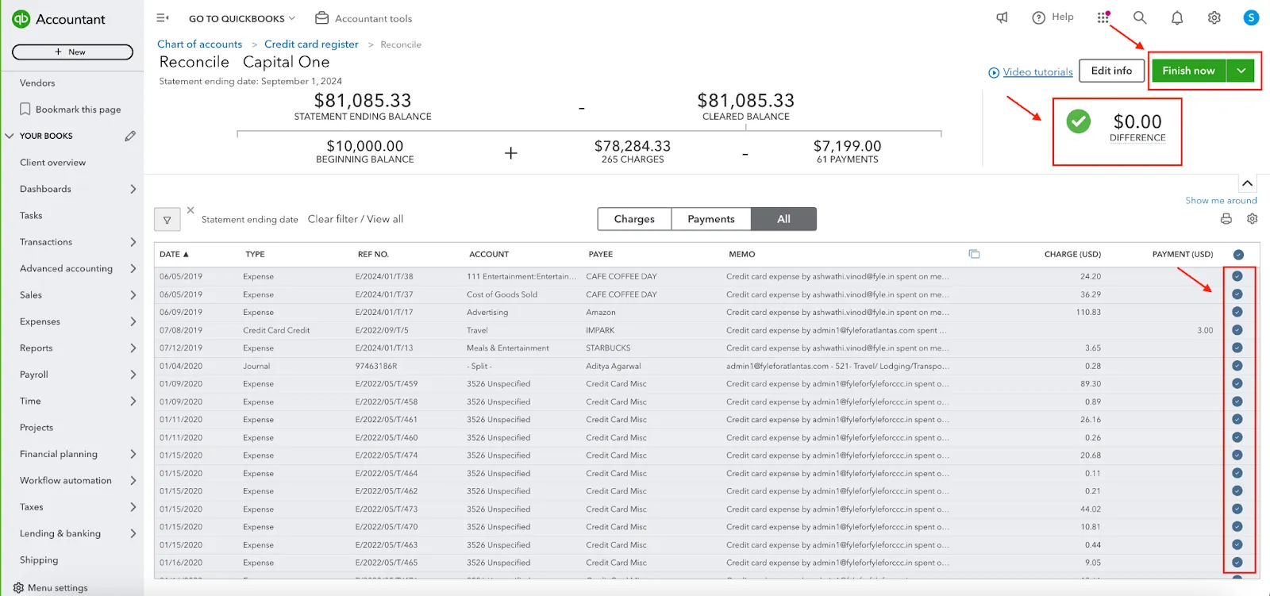Switch to Payments tab
The height and width of the screenshot is (596, 1270).
[x=711, y=219]
